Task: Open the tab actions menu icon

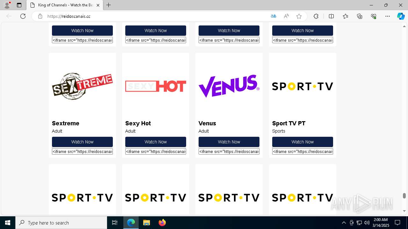Action: point(19,5)
